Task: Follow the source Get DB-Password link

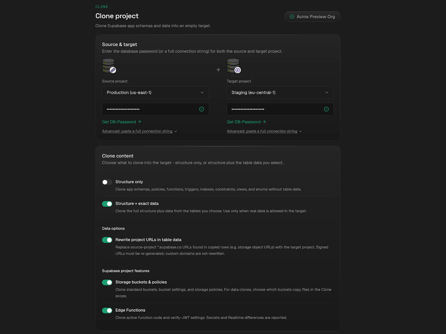Action: point(122,122)
